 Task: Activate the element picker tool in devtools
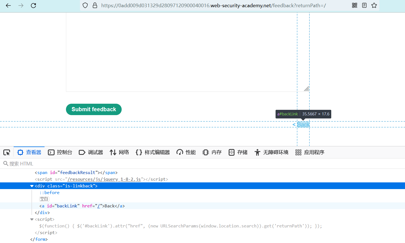pos(7,152)
